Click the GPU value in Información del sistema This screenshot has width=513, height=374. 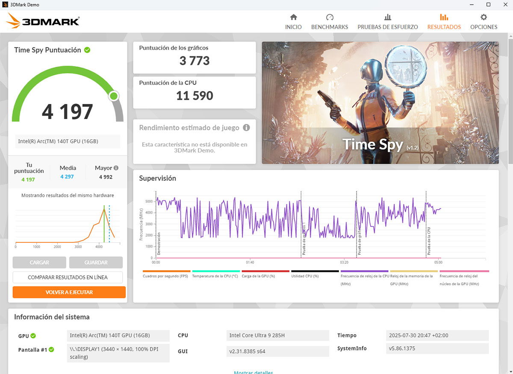point(118,336)
